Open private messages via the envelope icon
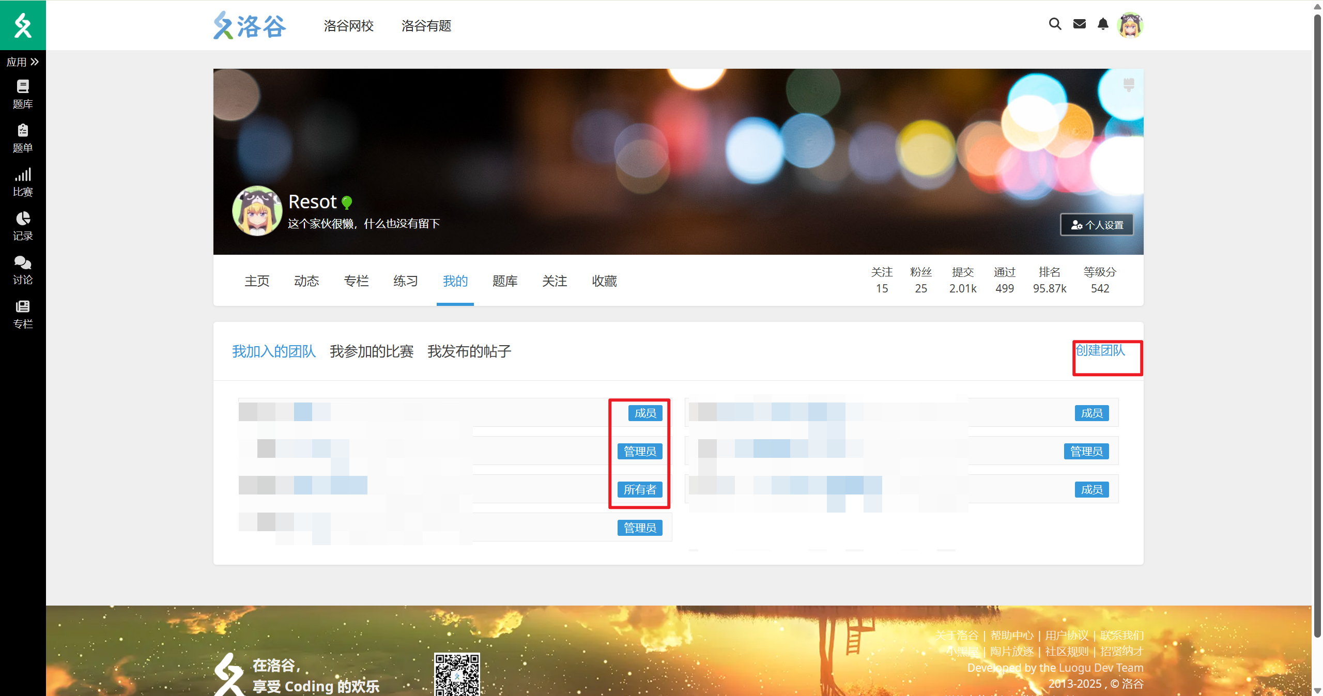Screen dimensions: 1323x696 click(1079, 24)
